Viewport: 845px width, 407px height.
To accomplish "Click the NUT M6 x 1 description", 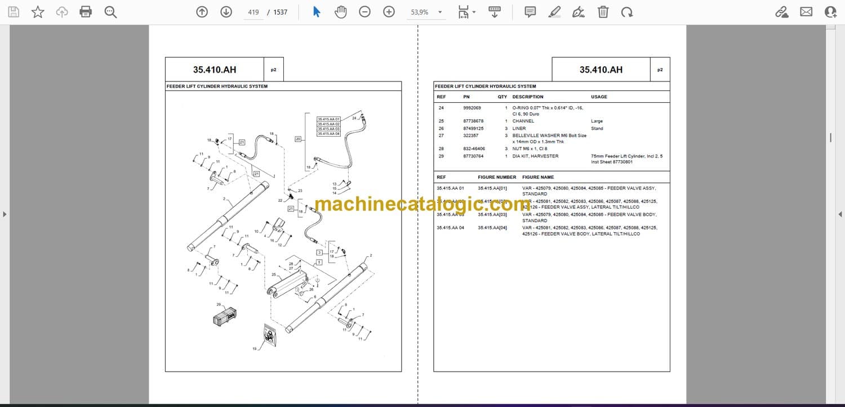I will point(530,149).
